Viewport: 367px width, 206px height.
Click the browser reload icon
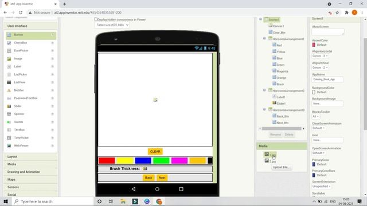21,13
